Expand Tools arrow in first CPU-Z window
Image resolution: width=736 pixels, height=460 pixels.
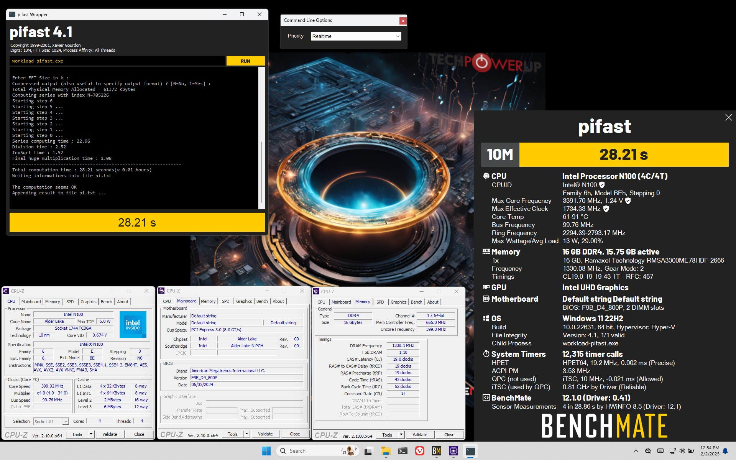point(91,434)
